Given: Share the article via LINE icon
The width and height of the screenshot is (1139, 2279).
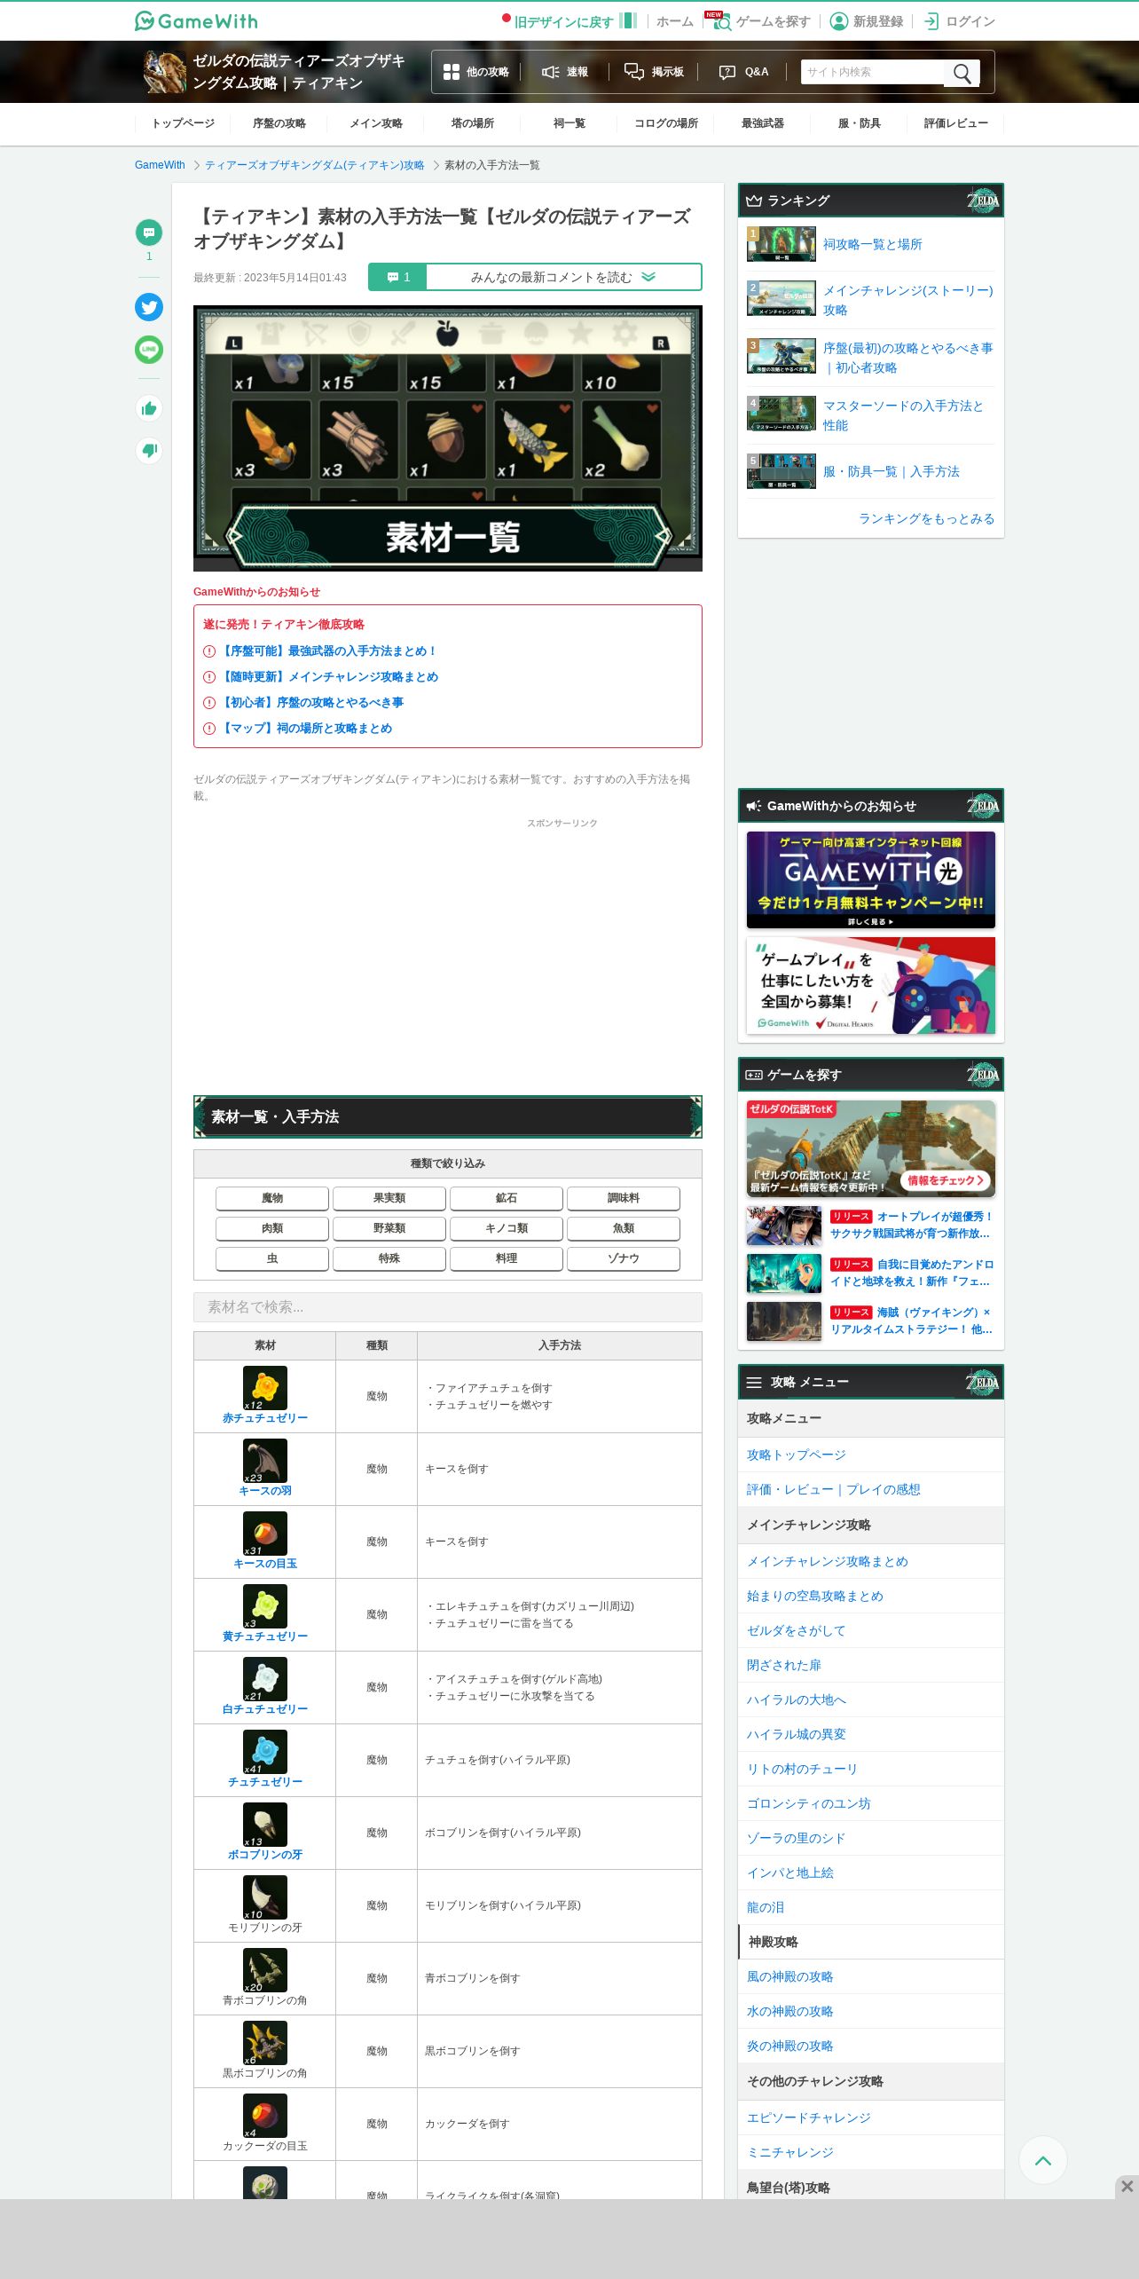Looking at the screenshot, I should [149, 350].
